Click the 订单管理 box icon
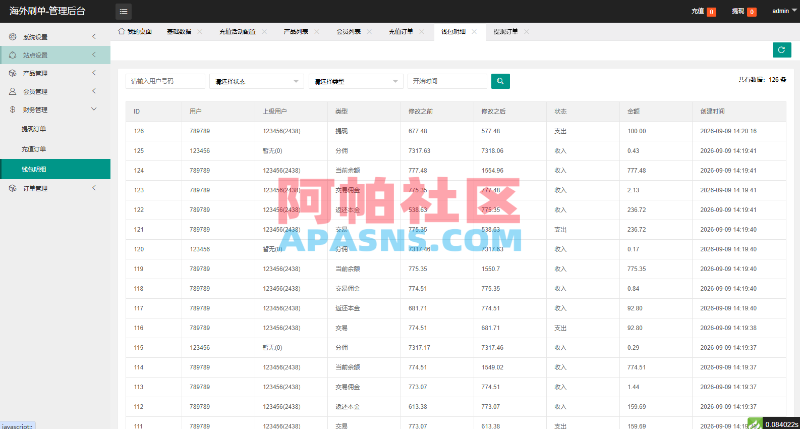800x429 pixels. point(13,188)
